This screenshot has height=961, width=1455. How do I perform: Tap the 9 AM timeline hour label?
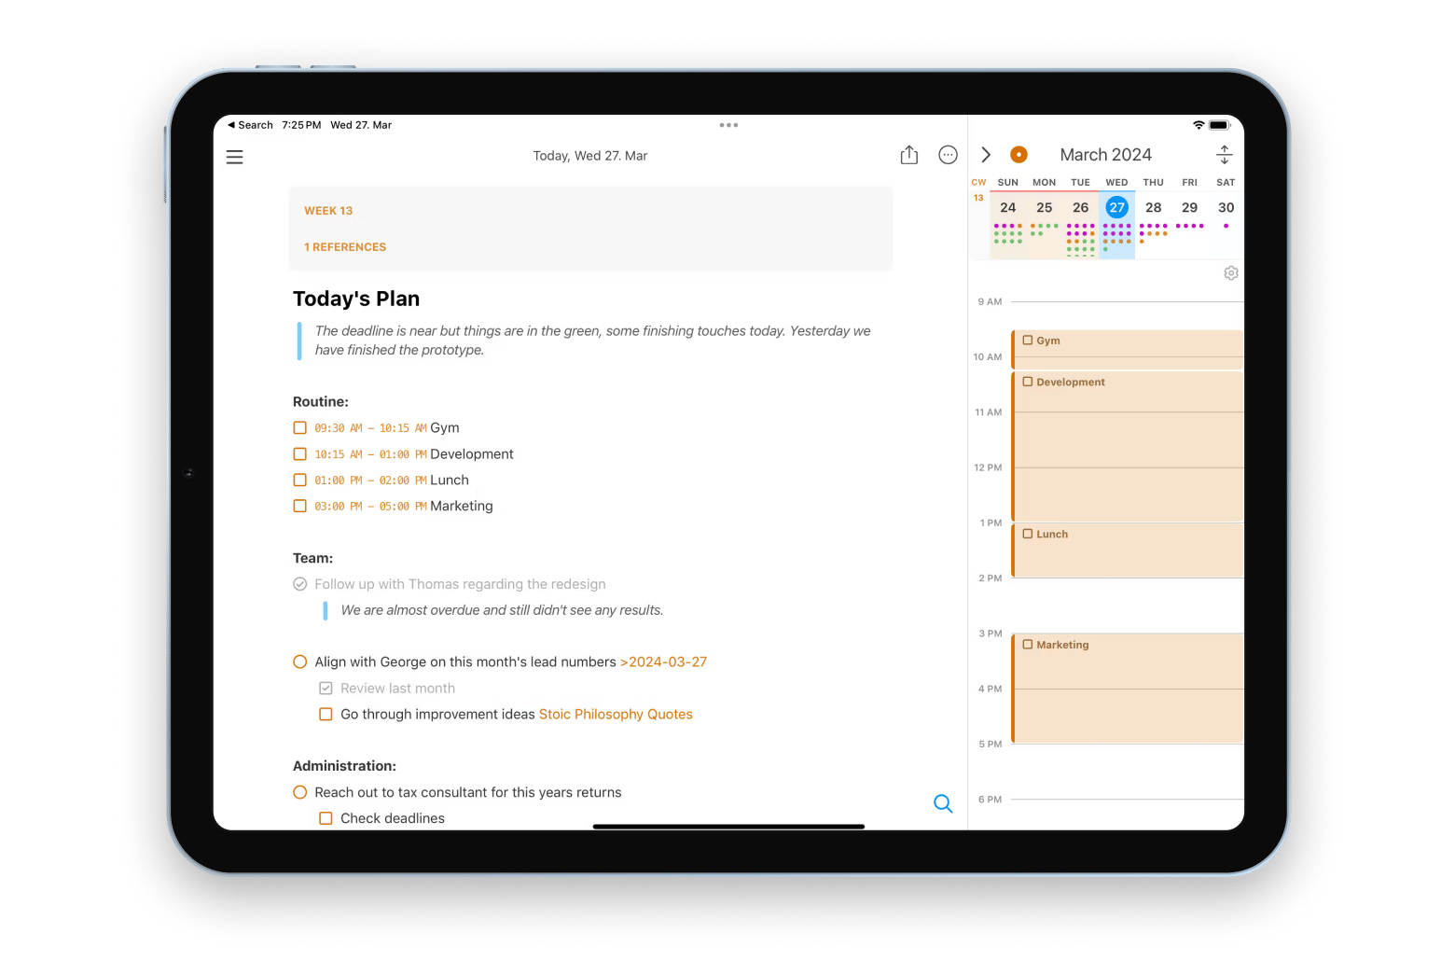coord(990,301)
